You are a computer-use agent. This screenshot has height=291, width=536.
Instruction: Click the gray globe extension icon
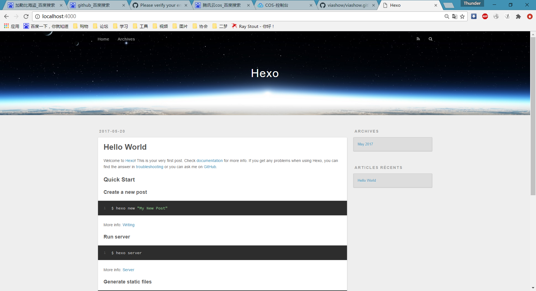496,16
